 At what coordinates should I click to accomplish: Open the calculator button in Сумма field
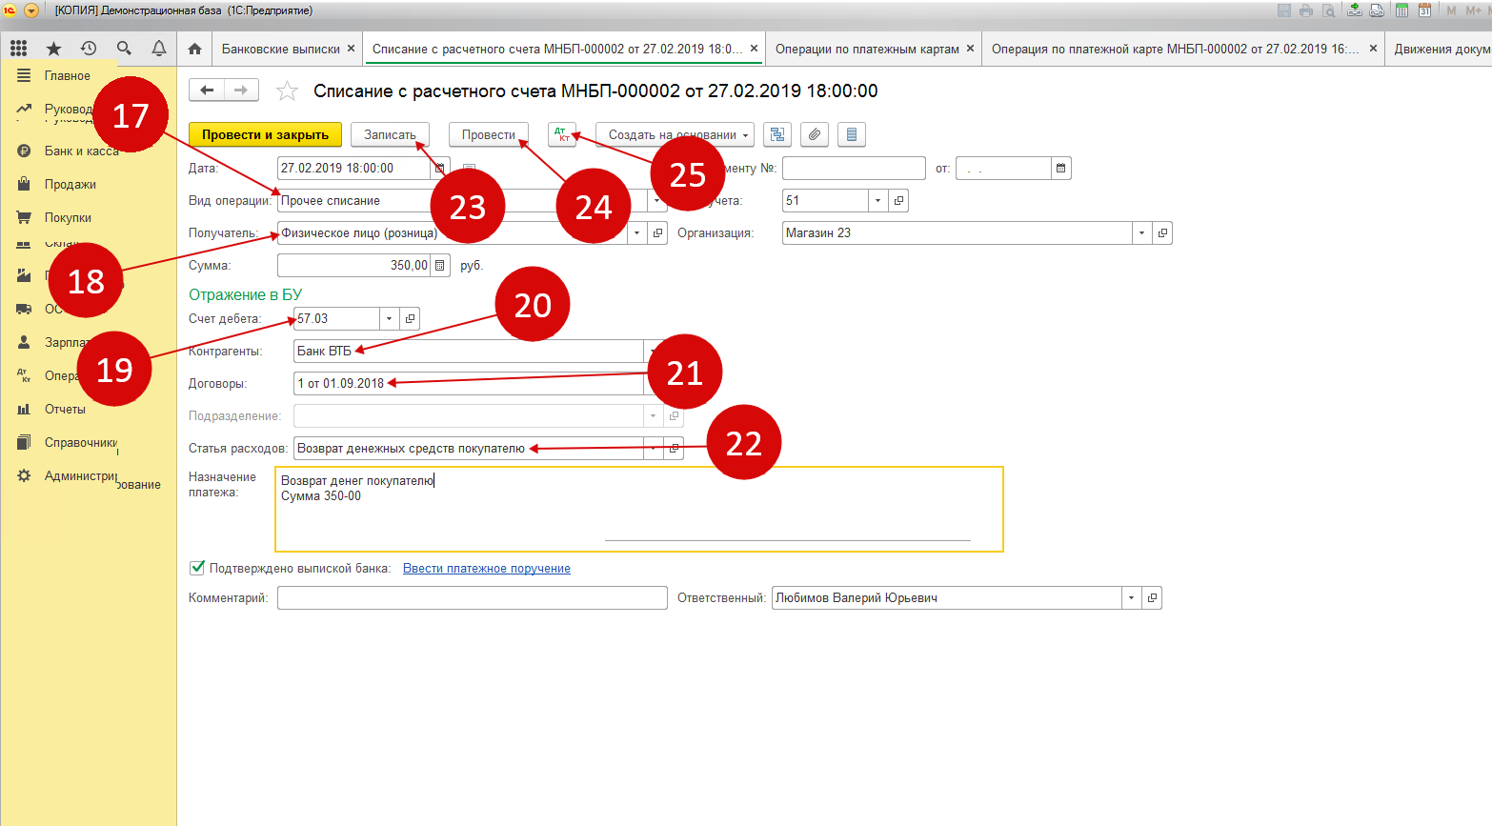point(440,266)
